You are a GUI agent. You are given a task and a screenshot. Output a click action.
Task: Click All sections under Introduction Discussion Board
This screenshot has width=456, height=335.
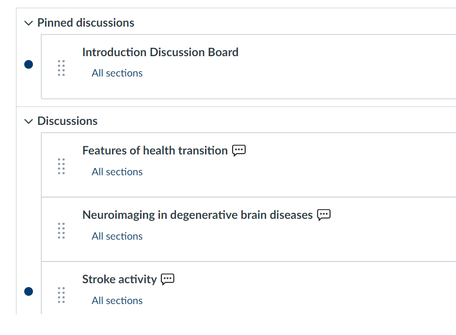[117, 73]
